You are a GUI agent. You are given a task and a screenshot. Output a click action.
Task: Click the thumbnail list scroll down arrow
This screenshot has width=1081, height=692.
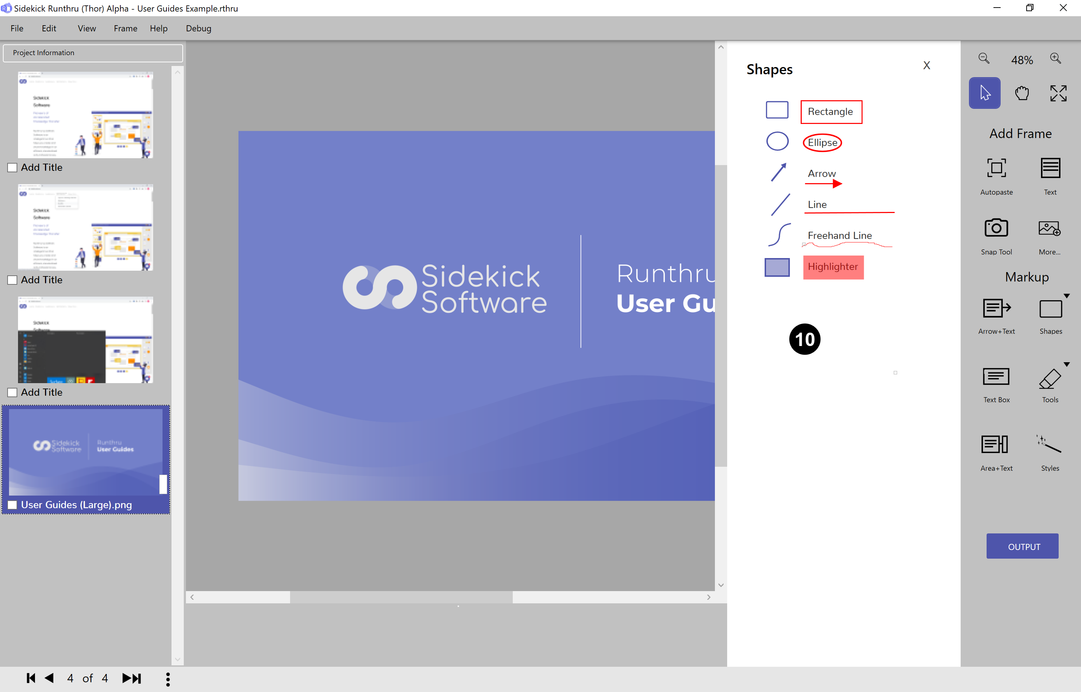click(178, 659)
